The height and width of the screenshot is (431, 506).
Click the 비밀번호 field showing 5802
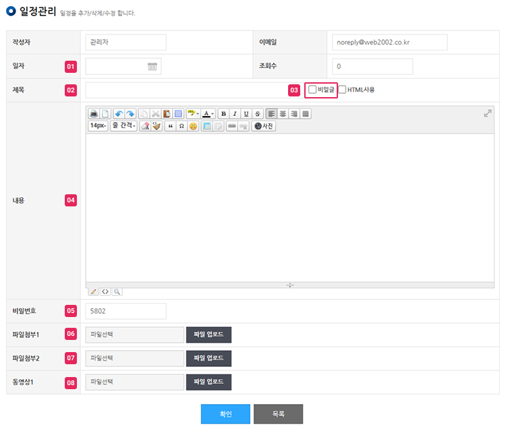[x=126, y=311]
